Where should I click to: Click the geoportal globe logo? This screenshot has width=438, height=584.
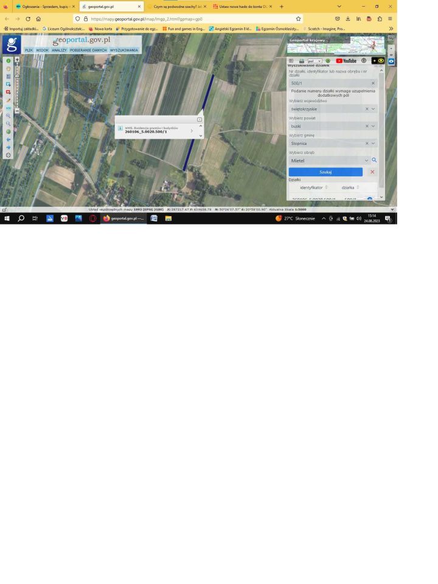click(12, 44)
